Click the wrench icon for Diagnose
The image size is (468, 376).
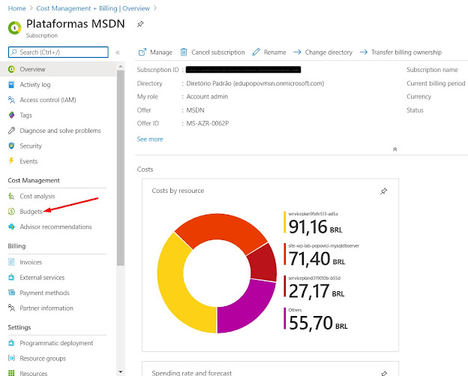pos(11,131)
